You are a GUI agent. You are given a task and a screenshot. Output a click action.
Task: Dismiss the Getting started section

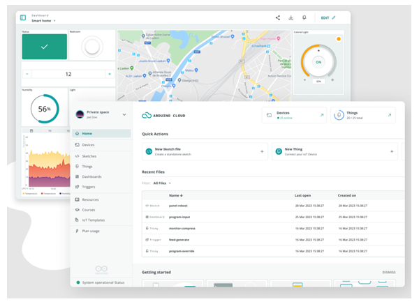pos(388,273)
